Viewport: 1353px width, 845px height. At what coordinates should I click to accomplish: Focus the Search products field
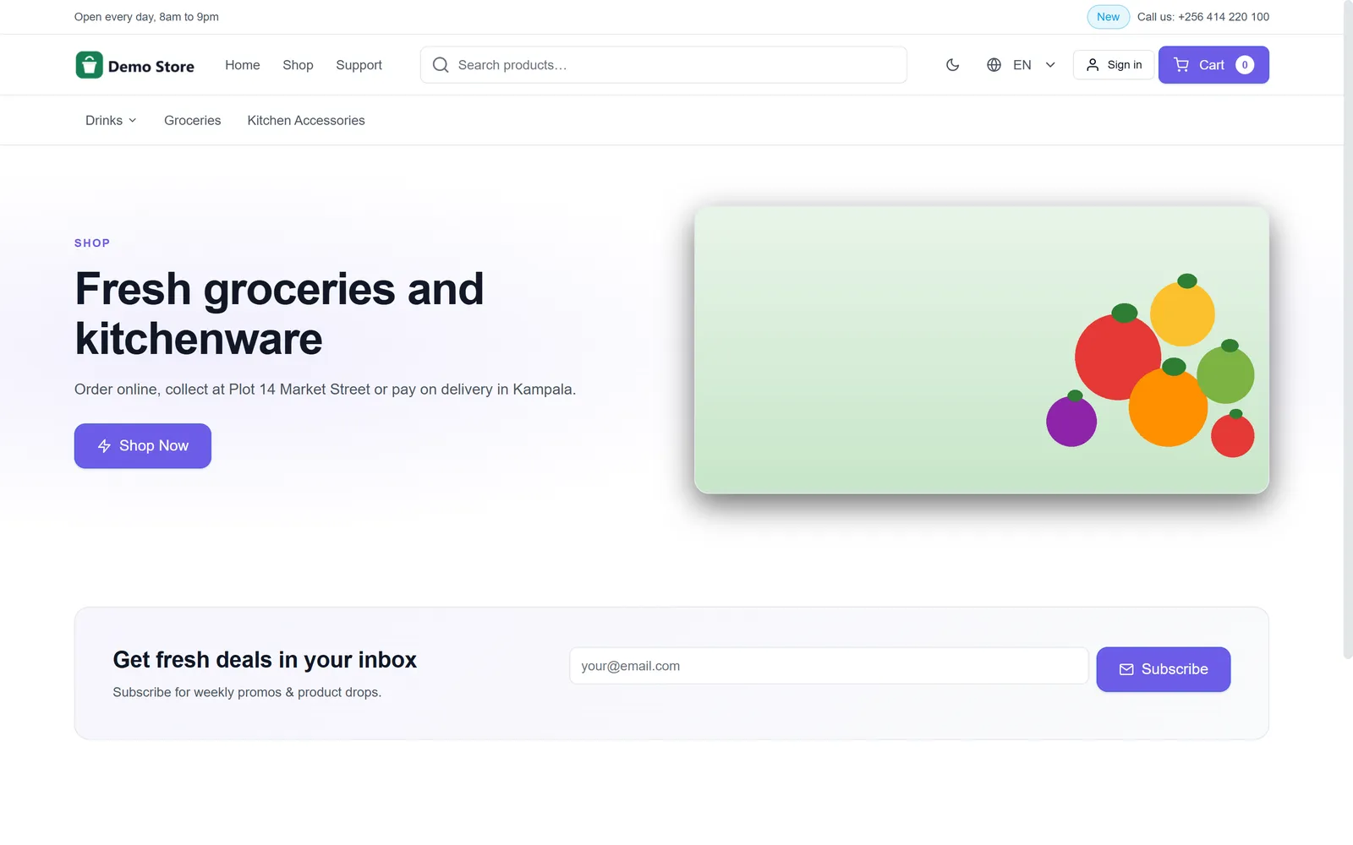point(664,65)
